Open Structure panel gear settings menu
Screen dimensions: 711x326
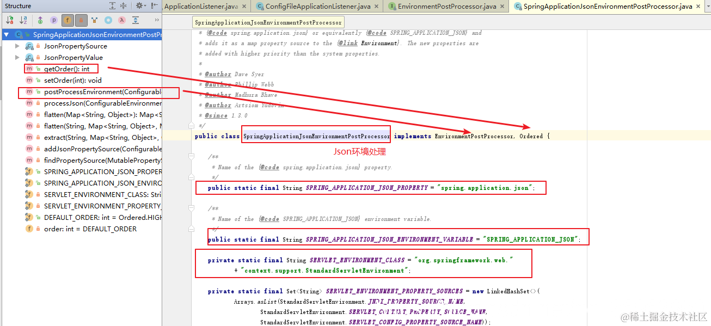(140, 5)
